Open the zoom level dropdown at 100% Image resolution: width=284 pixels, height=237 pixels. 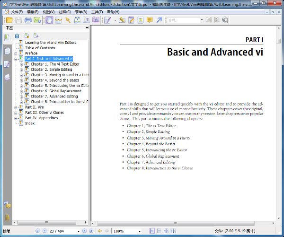tap(140, 231)
